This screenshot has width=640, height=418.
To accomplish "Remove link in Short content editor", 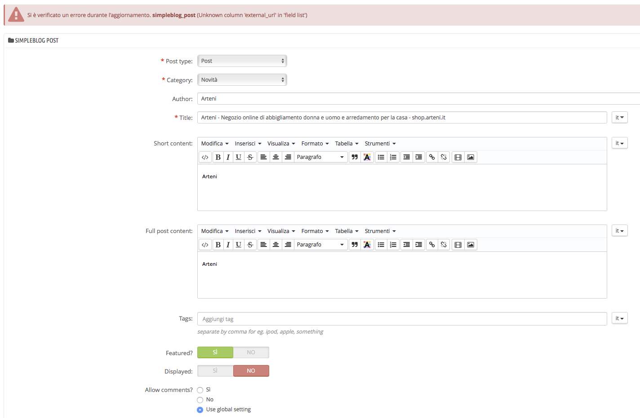I will click(x=444, y=157).
